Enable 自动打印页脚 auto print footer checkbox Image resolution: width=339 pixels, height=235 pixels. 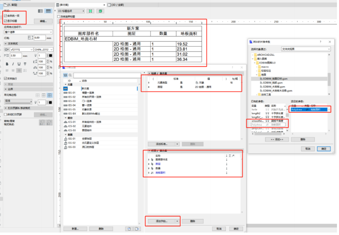(x=6, y=115)
